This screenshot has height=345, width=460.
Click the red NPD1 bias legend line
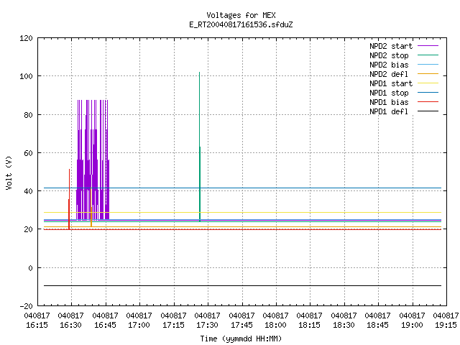[x=428, y=102]
